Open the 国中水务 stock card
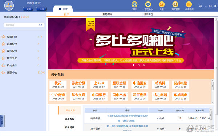The height and width of the screenshot is (136, 218). pyautogui.click(x=119, y=96)
